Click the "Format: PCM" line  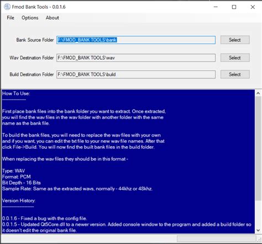pyautogui.click(x=17, y=176)
